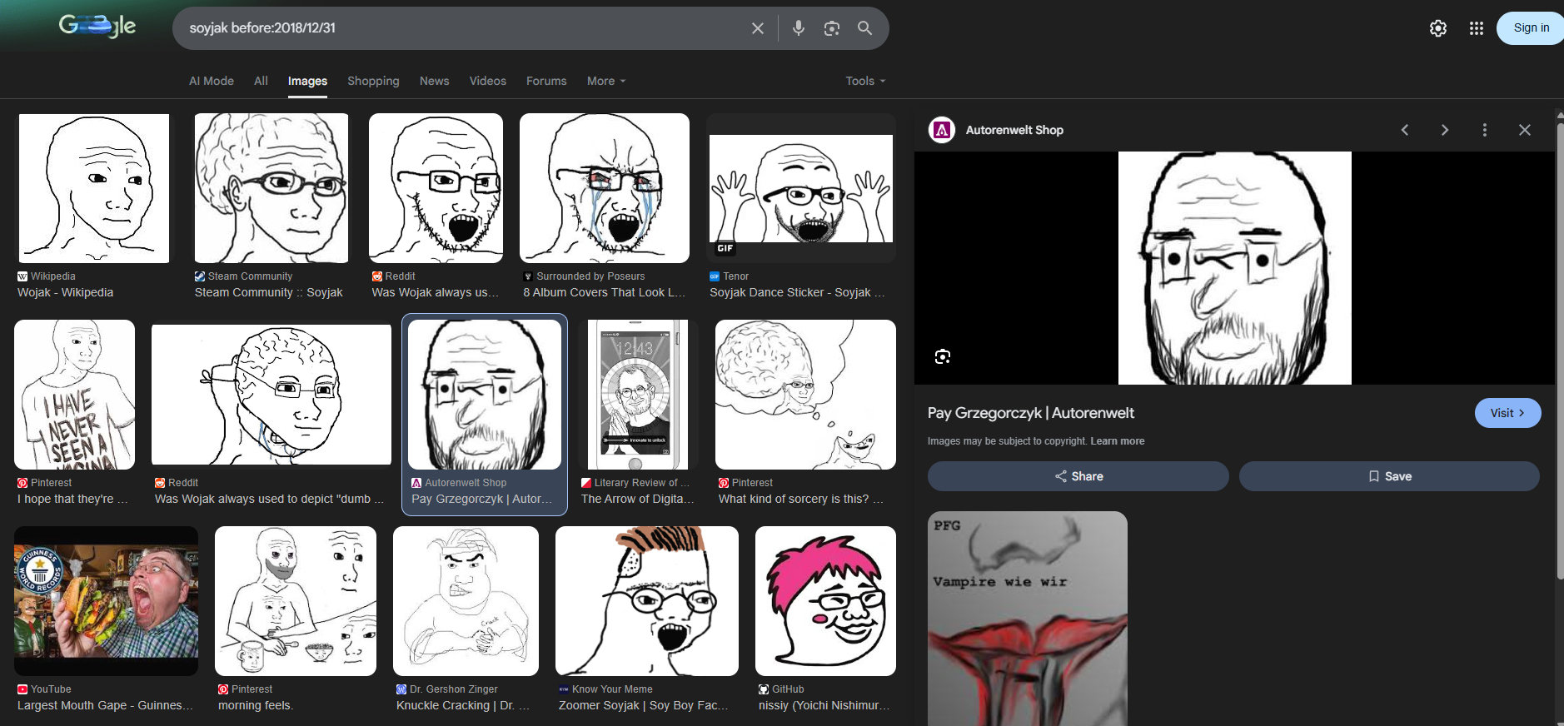Click the Sign in button
The image size is (1564, 726).
pyautogui.click(x=1531, y=28)
